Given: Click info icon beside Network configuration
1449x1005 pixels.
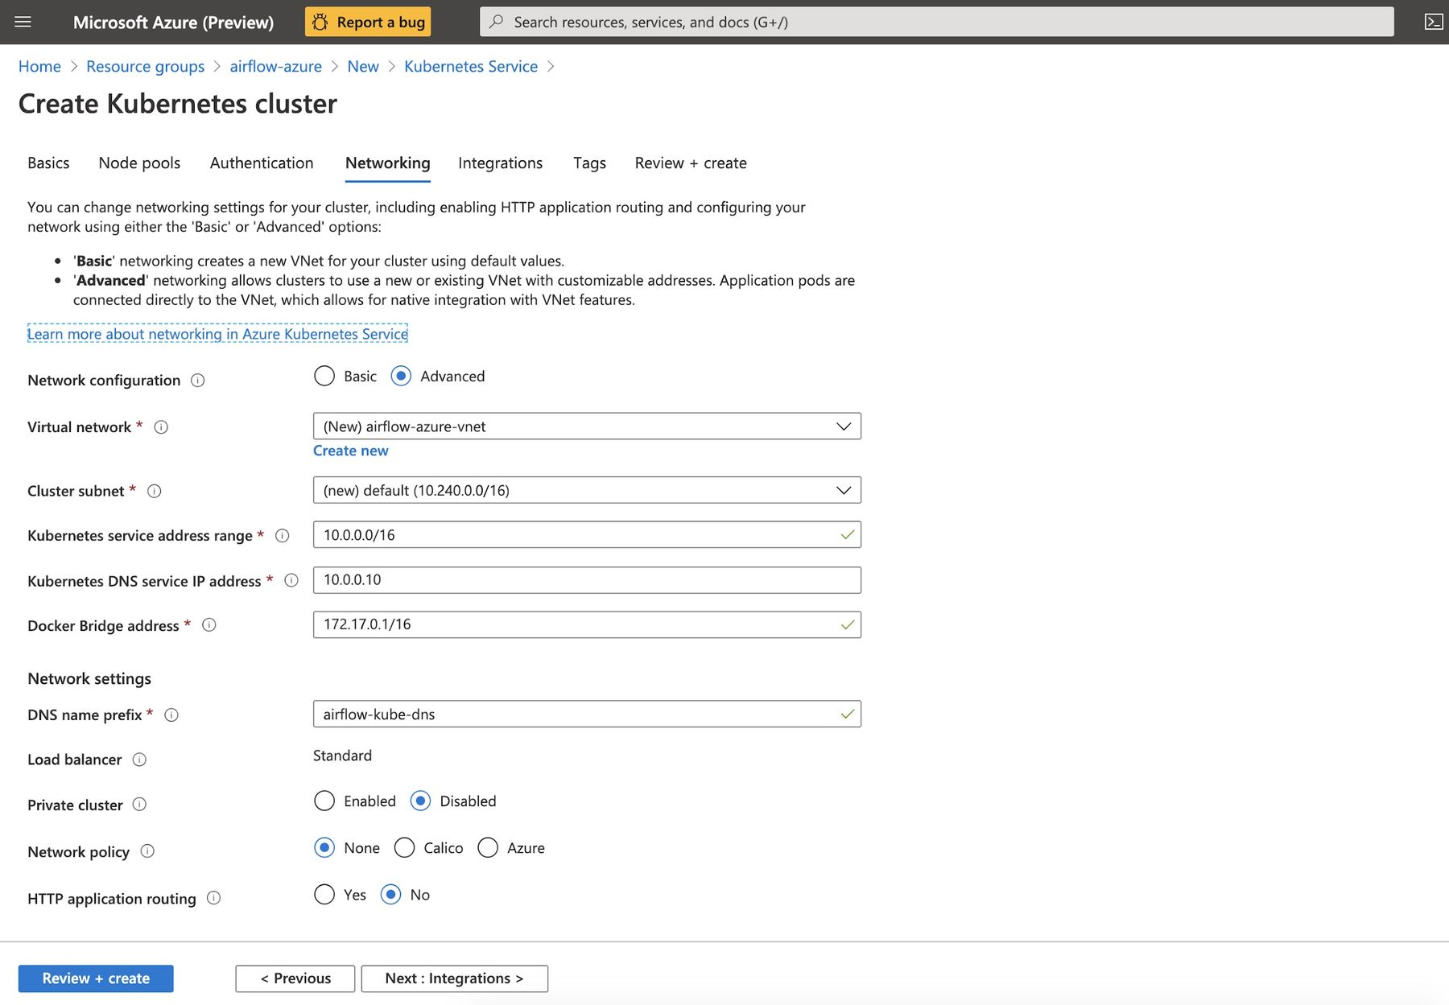Looking at the screenshot, I should pos(198,381).
